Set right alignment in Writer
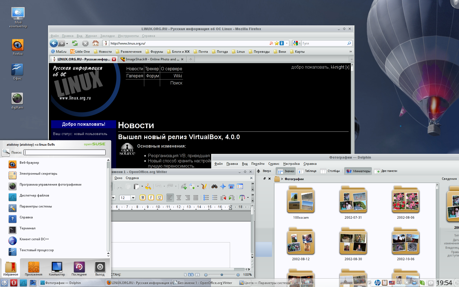459x287 pixels. pyautogui.click(x=187, y=197)
